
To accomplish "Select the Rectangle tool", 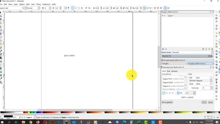I will 1,30.
